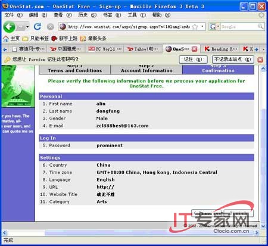The height and width of the screenshot is (246, 268).
Task: Open the list-all-tabs dropdown arrow
Action: pos(263,49)
